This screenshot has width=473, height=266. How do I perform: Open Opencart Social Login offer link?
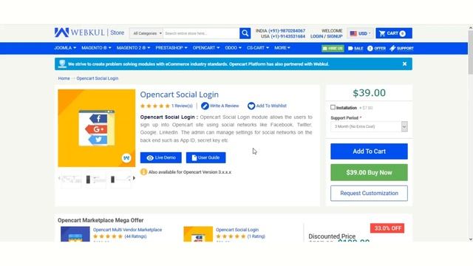237,230
